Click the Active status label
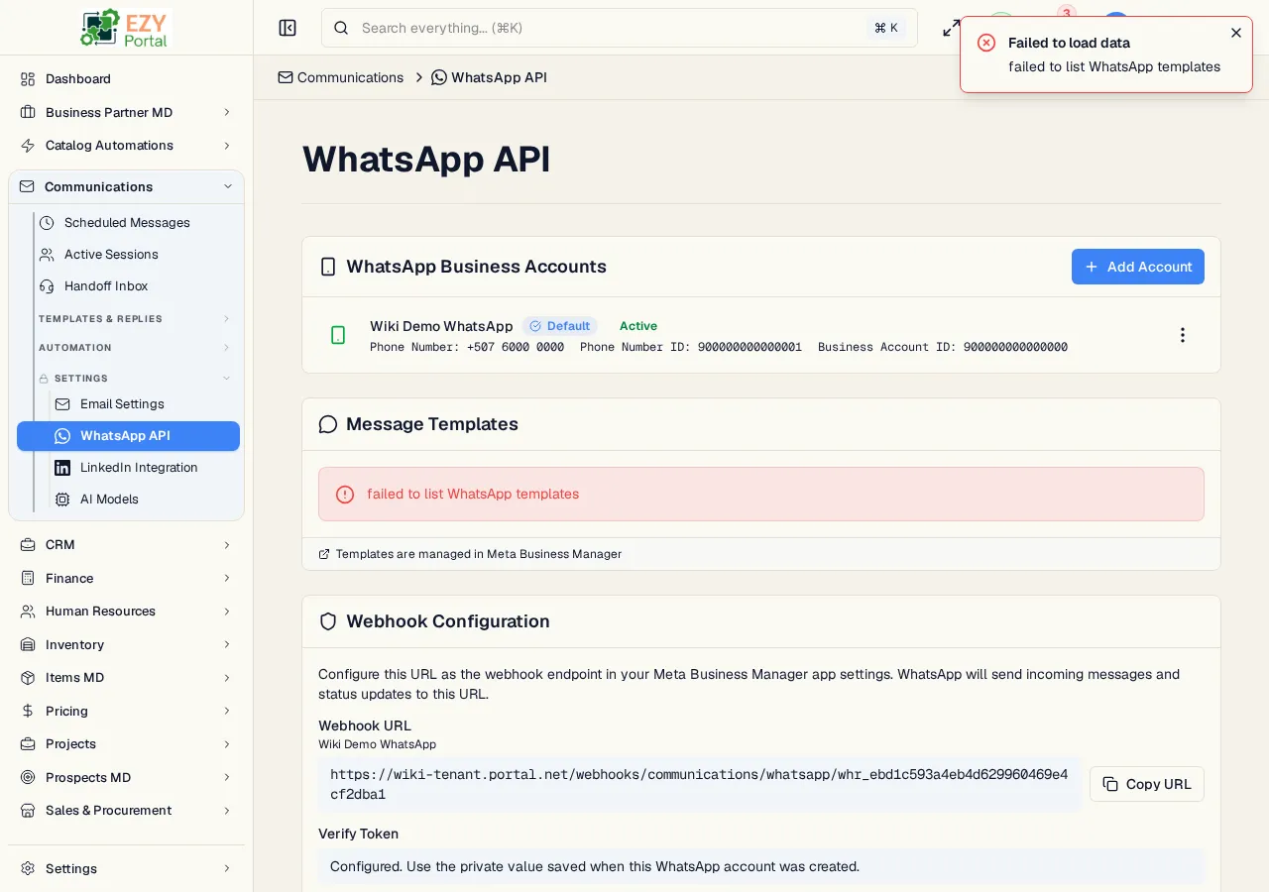Image resolution: width=1269 pixels, height=892 pixels. (638, 326)
